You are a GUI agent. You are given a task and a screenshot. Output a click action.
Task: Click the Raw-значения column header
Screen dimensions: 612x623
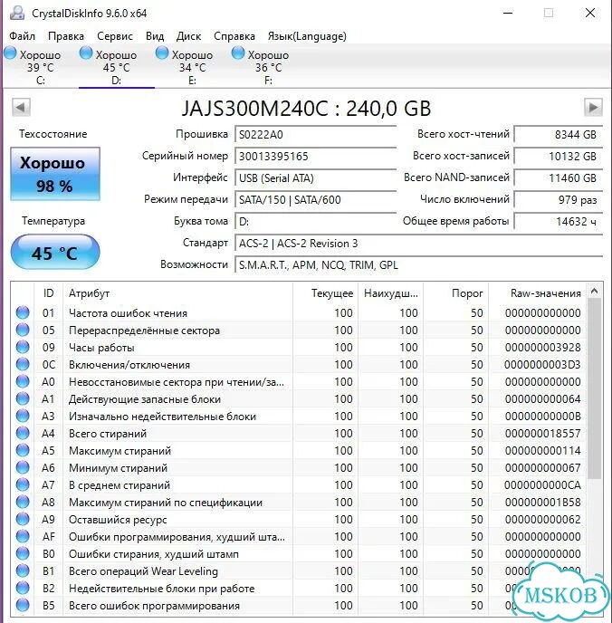click(537, 293)
